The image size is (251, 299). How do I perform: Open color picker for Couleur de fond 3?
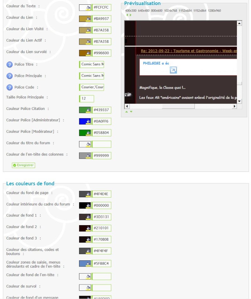85,240
